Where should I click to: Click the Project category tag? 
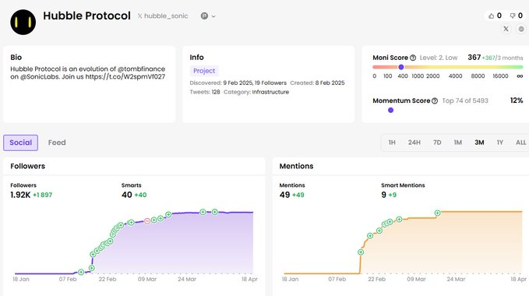click(204, 71)
